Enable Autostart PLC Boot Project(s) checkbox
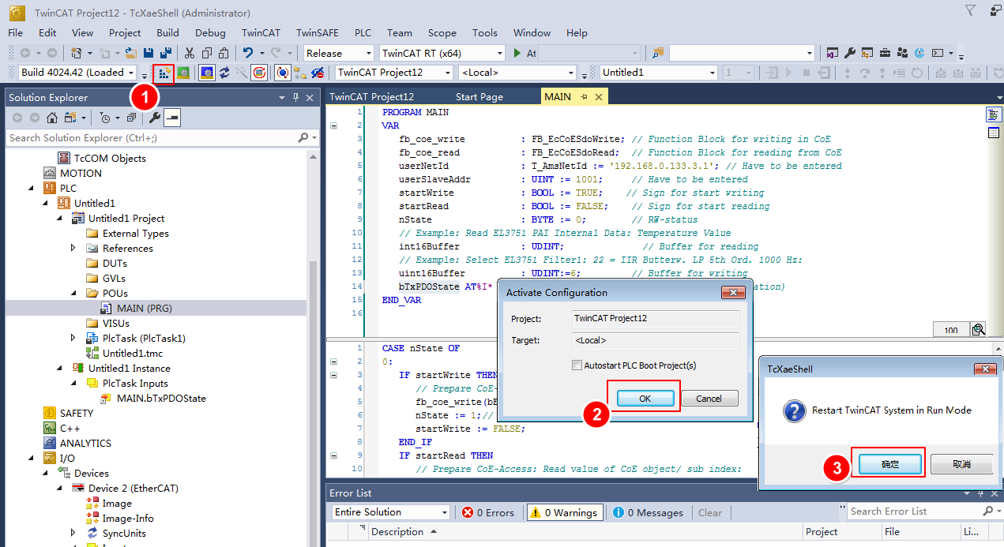The width and height of the screenshot is (1004, 547). click(577, 365)
